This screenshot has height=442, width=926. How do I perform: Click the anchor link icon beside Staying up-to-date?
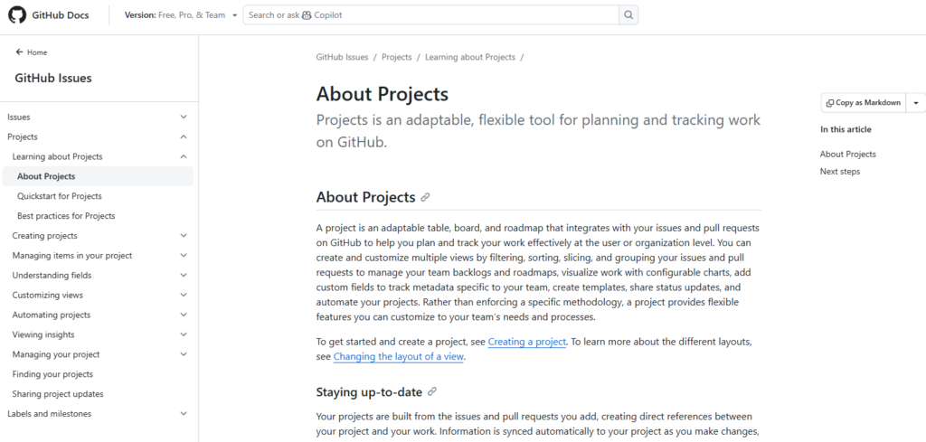(431, 392)
